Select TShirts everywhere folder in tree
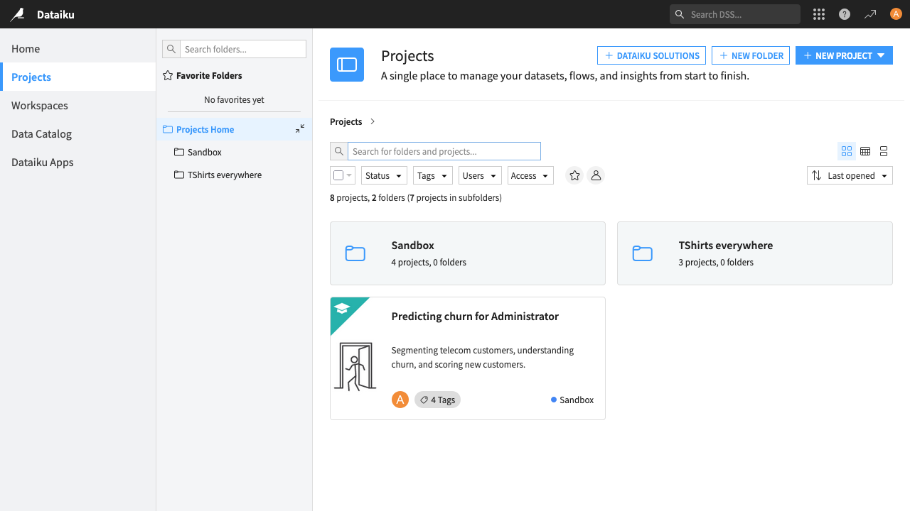910x511 pixels. [234, 175]
